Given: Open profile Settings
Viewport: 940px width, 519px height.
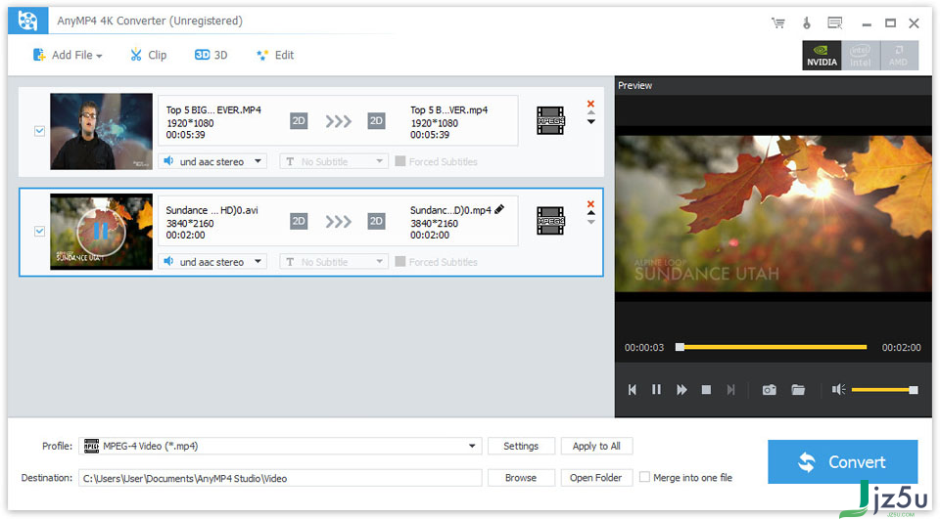Looking at the screenshot, I should tap(521, 446).
